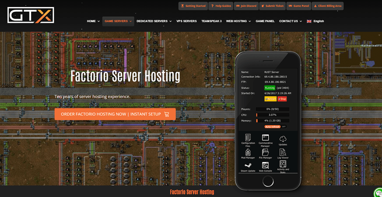The image size is (382, 197).
Task: Click the Submit Ticket button
Action: click(272, 6)
